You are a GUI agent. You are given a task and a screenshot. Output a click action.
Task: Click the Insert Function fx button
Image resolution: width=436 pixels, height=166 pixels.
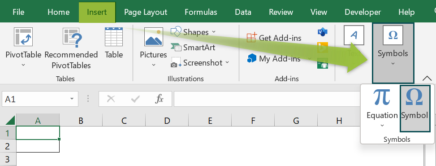pos(159,99)
